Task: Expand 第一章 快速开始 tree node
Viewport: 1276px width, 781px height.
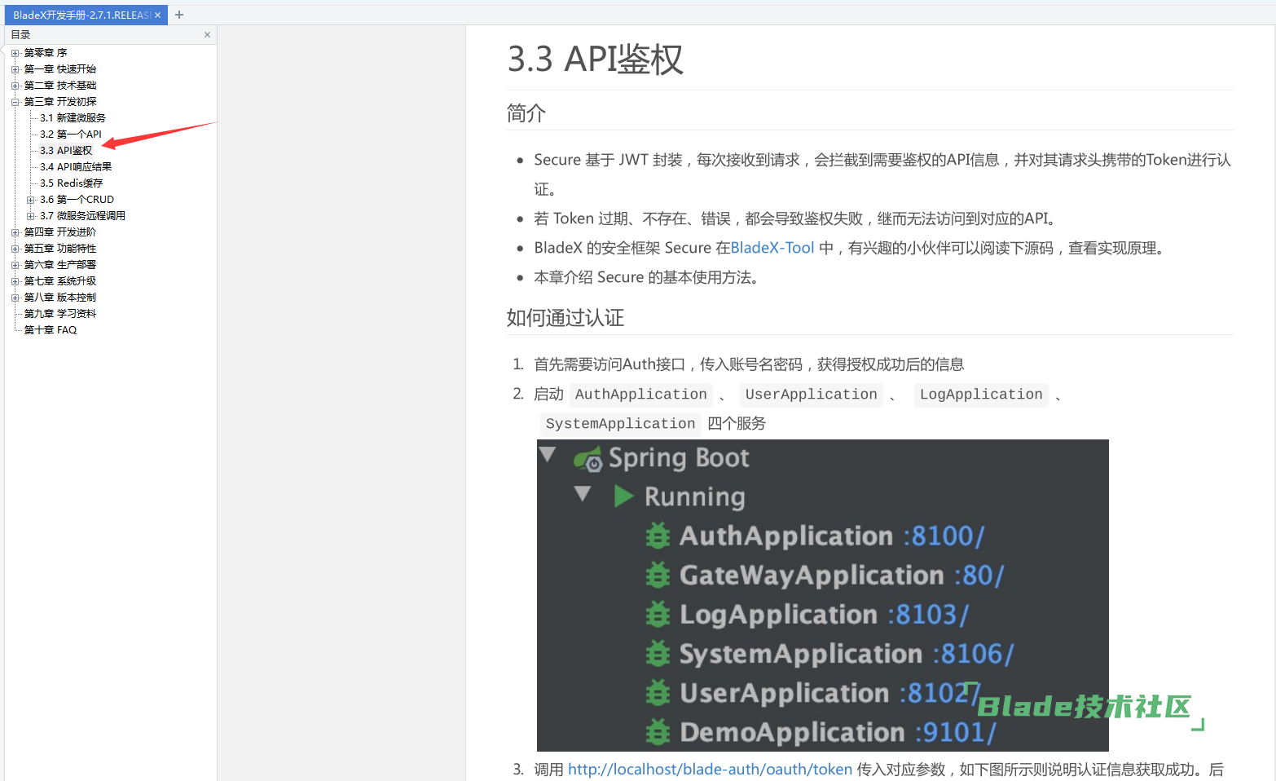Action: tap(15, 69)
